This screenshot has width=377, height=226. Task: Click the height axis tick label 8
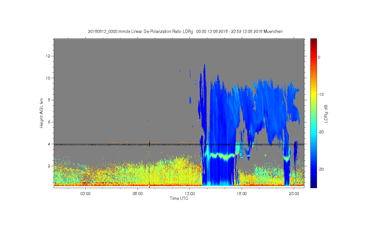(50, 100)
